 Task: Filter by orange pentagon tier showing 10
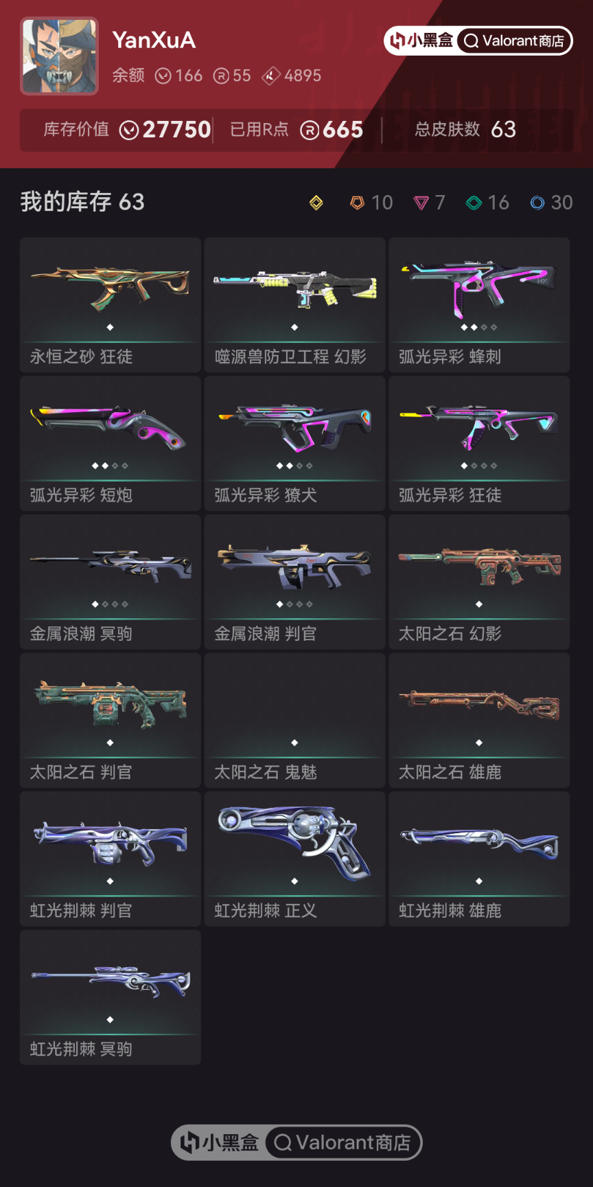click(371, 203)
